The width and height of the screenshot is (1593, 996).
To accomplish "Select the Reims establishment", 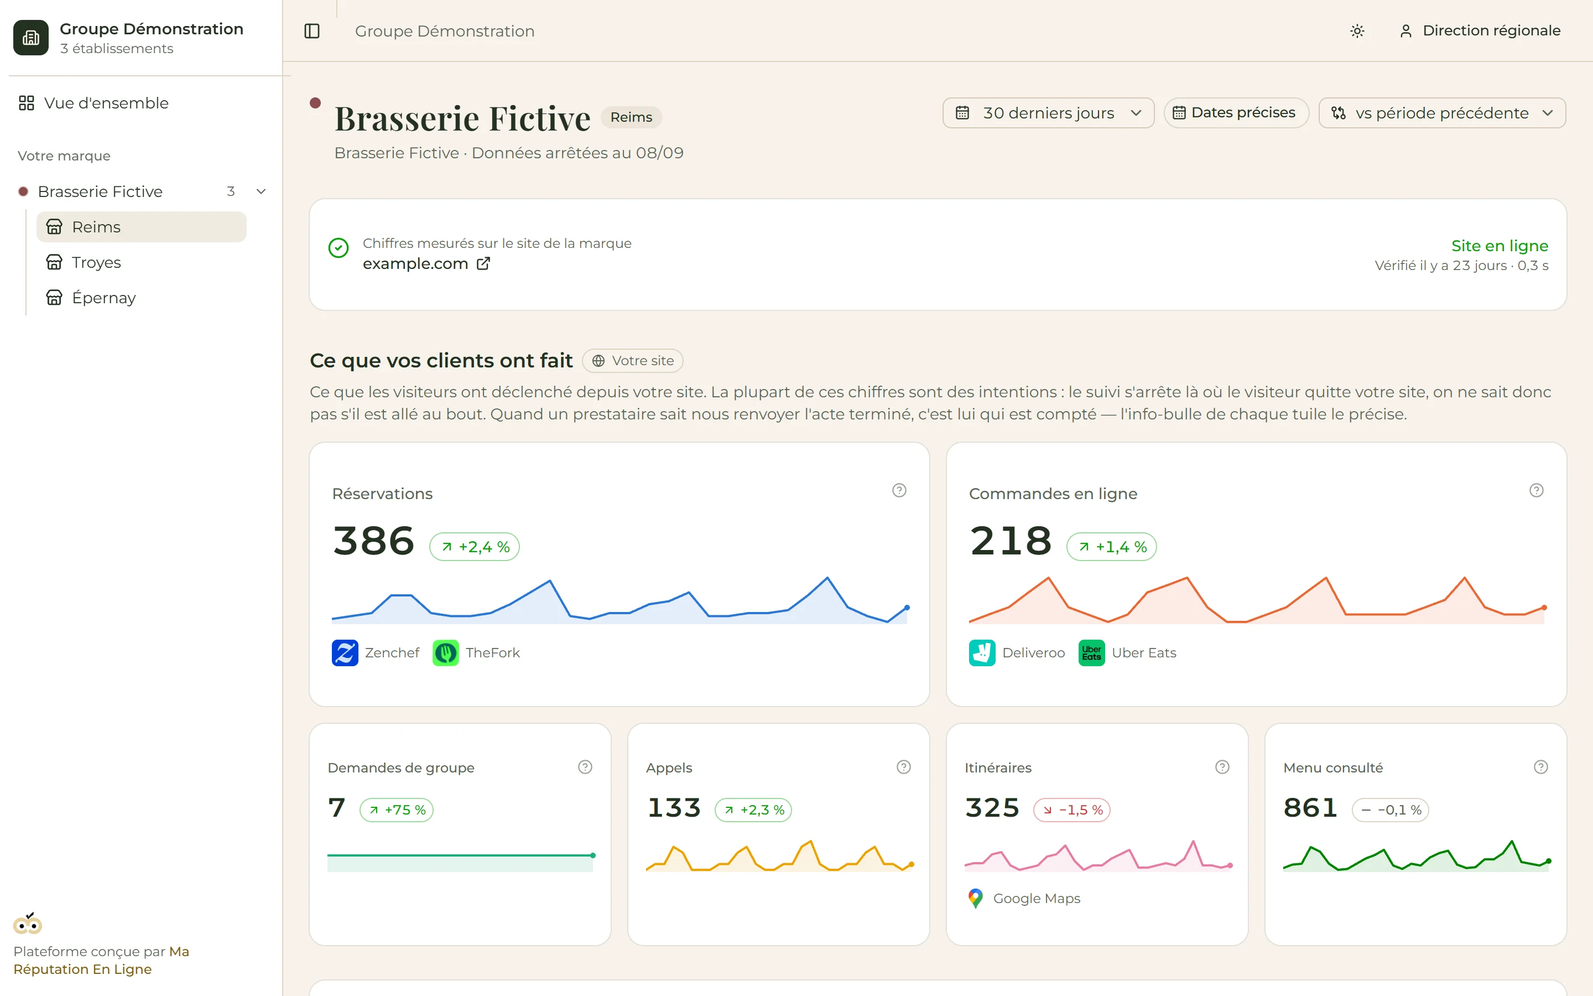I will point(142,227).
